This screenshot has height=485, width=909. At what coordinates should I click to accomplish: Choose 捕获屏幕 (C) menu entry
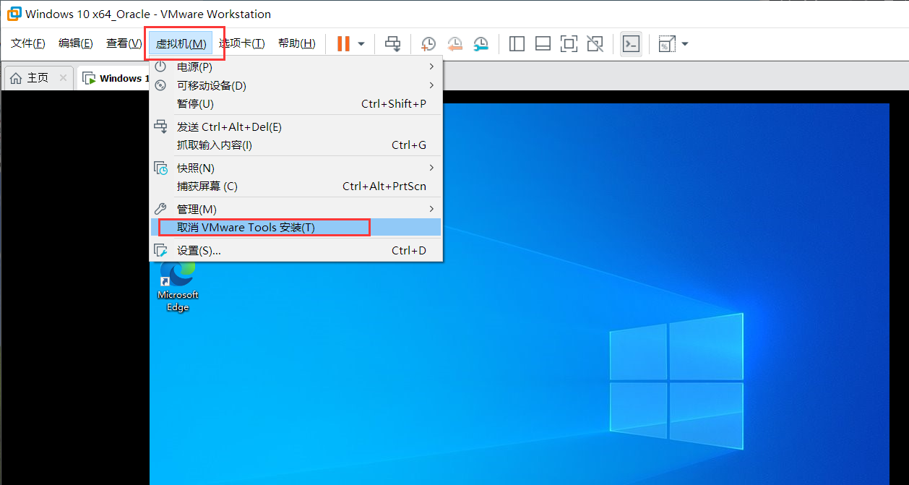pyautogui.click(x=296, y=186)
